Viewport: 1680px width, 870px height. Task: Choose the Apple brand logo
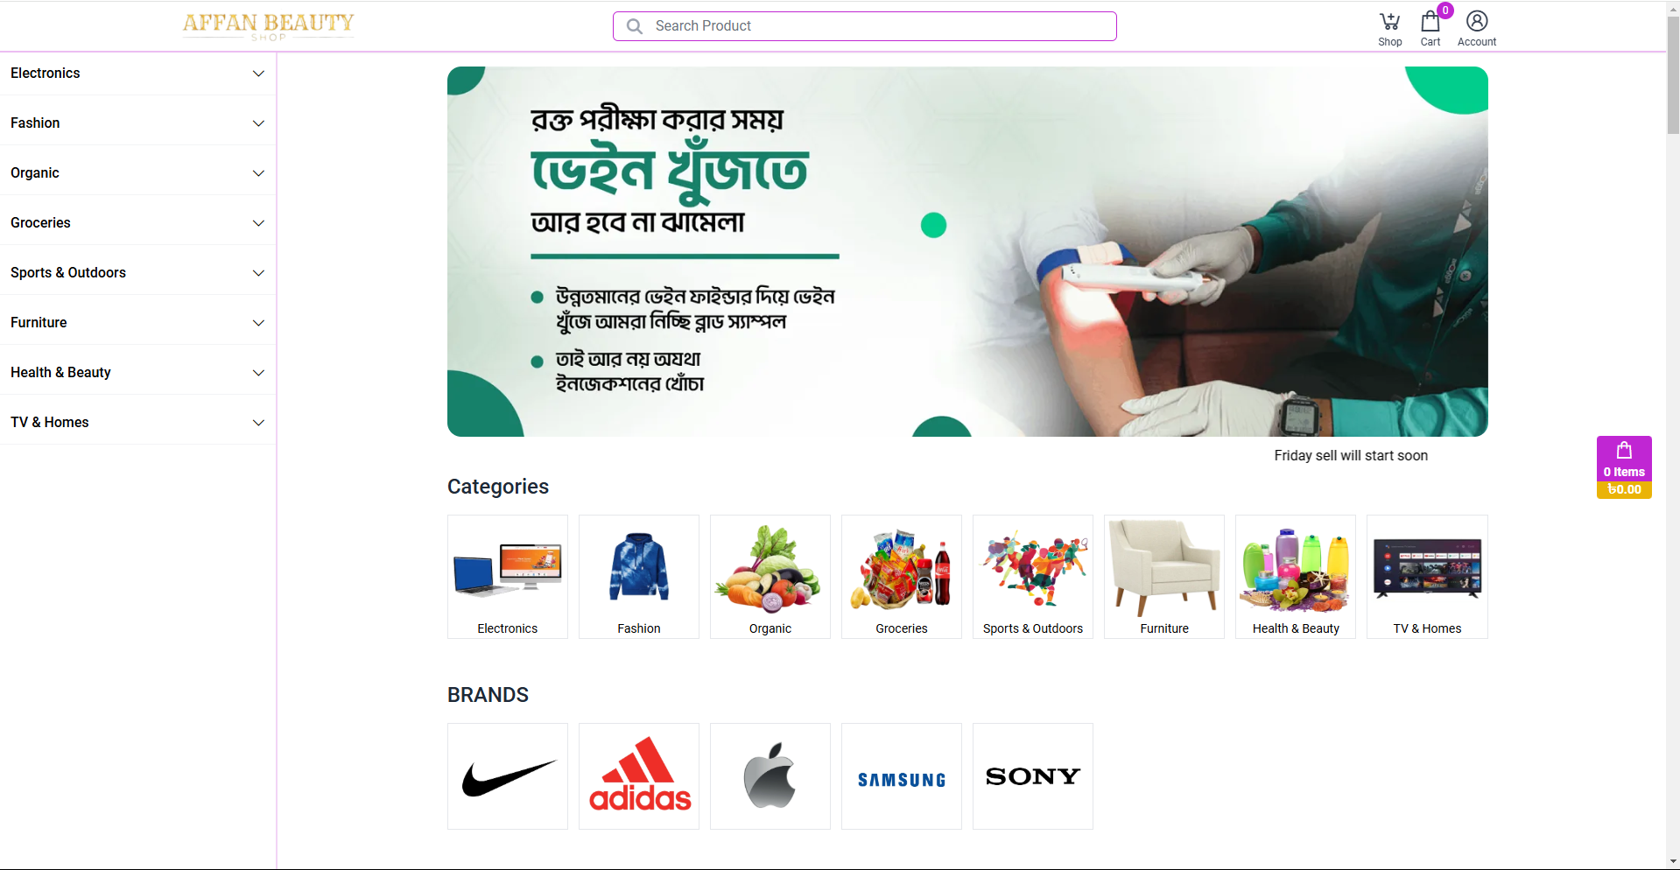point(770,776)
